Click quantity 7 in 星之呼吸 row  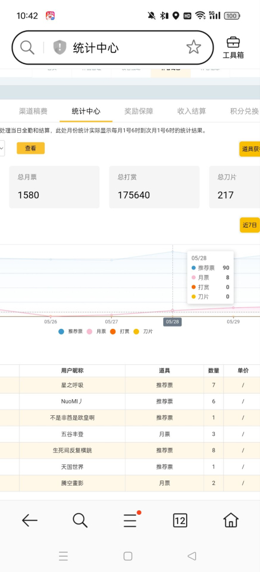pyautogui.click(x=214, y=385)
